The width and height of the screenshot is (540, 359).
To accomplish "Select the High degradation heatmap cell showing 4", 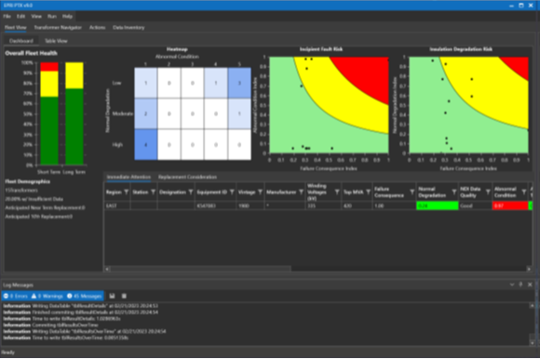I will pos(145,145).
